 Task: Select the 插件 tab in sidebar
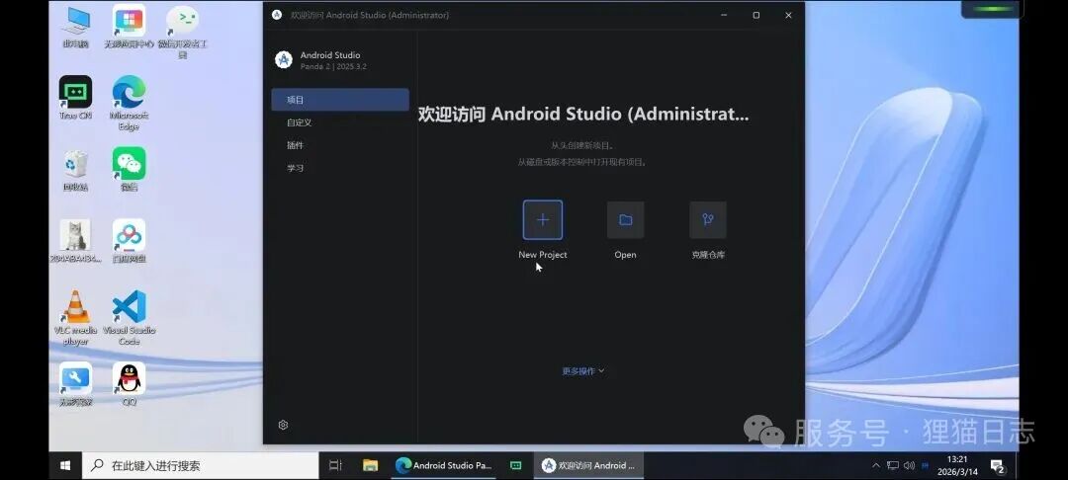(340, 145)
